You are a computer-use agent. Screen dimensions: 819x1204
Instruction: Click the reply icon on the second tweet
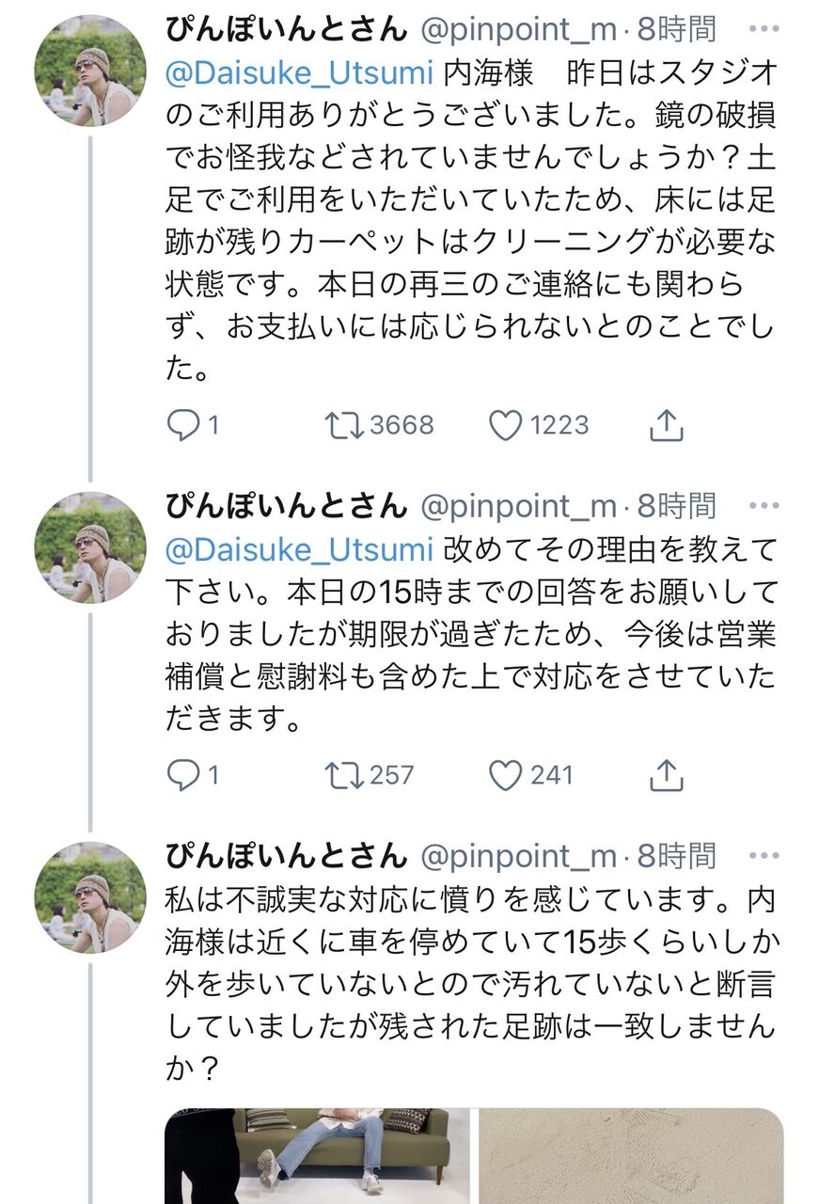click(185, 776)
